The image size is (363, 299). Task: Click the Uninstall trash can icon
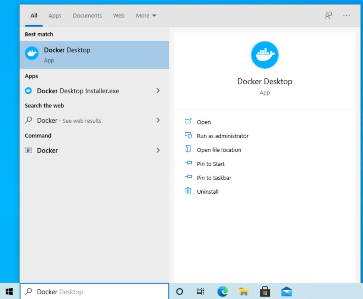188,190
